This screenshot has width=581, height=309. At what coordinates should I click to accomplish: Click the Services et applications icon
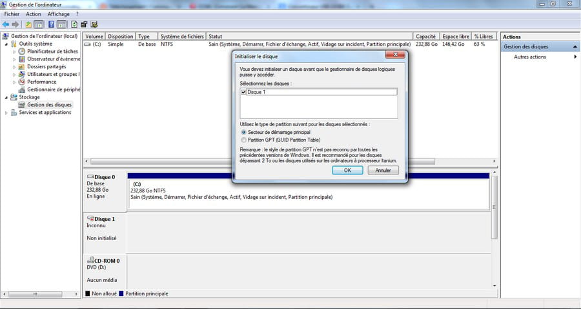pos(14,113)
